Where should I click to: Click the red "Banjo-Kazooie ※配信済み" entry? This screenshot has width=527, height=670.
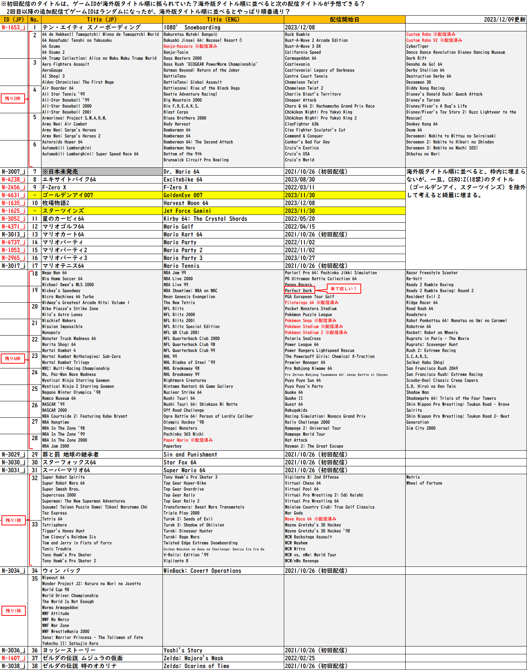point(190,46)
